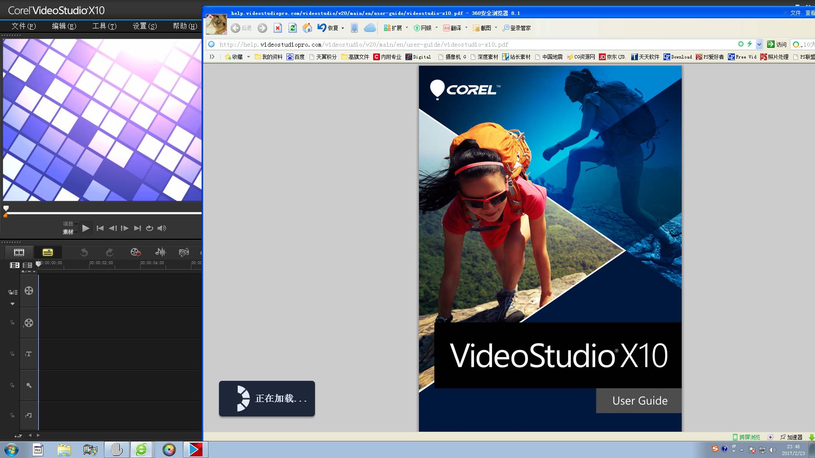Toggle the lock on overlay track
This screenshot has width=815, height=458.
pyautogui.click(x=12, y=322)
